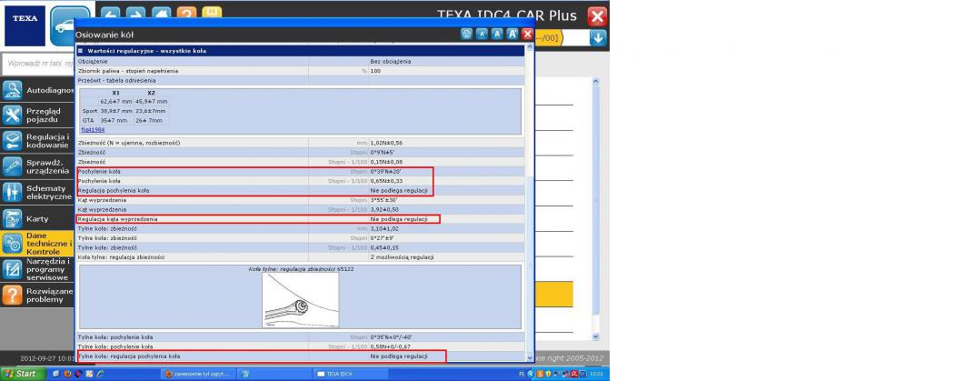
Task: Switch to Firefox zawieszenie taskbar window
Action: click(197, 374)
